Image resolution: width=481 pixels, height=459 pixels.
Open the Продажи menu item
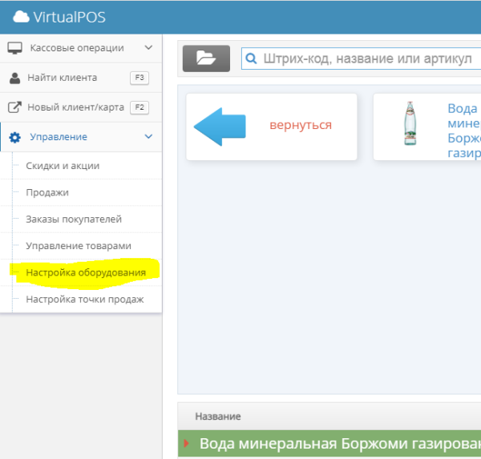point(47,192)
